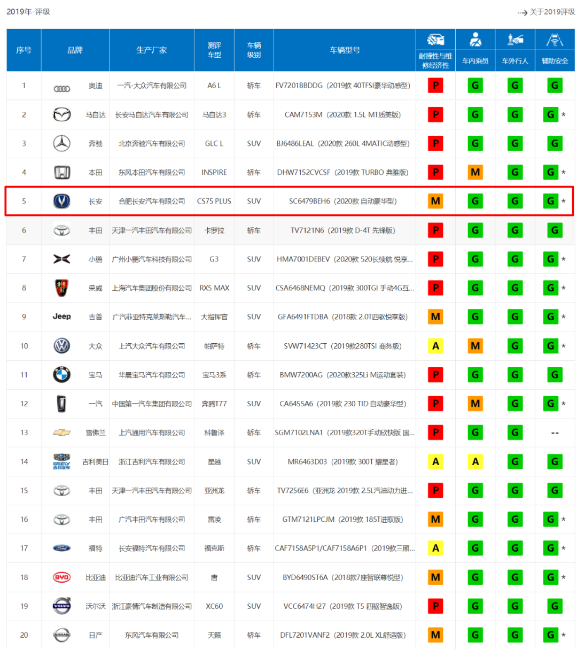Click the RX5 MAX test model cell

pos(214,288)
